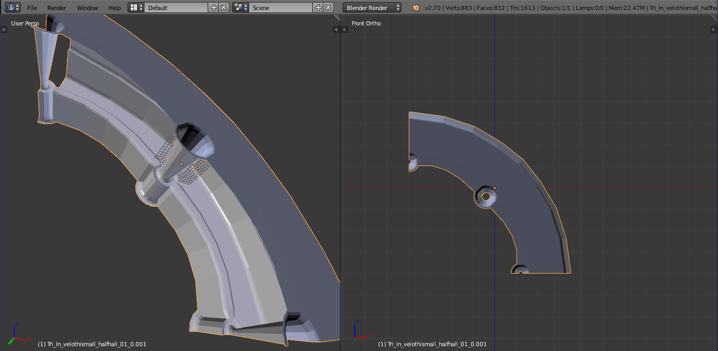This screenshot has width=718, height=351.
Task: Open the File menu
Action: click(x=32, y=8)
